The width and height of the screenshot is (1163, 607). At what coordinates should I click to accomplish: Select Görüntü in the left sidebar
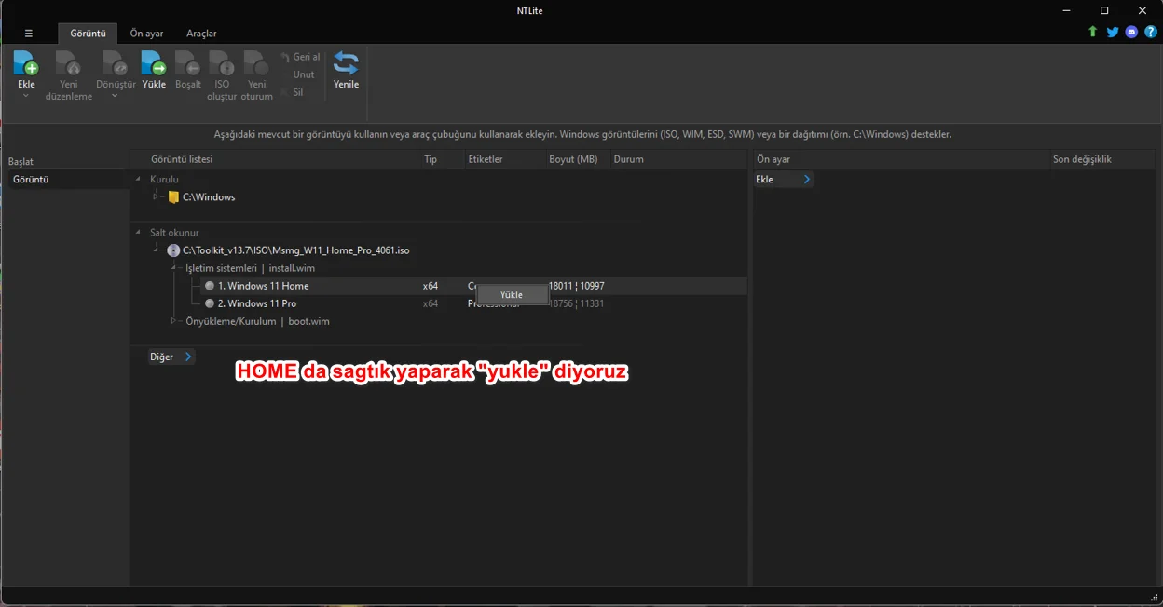click(67, 179)
